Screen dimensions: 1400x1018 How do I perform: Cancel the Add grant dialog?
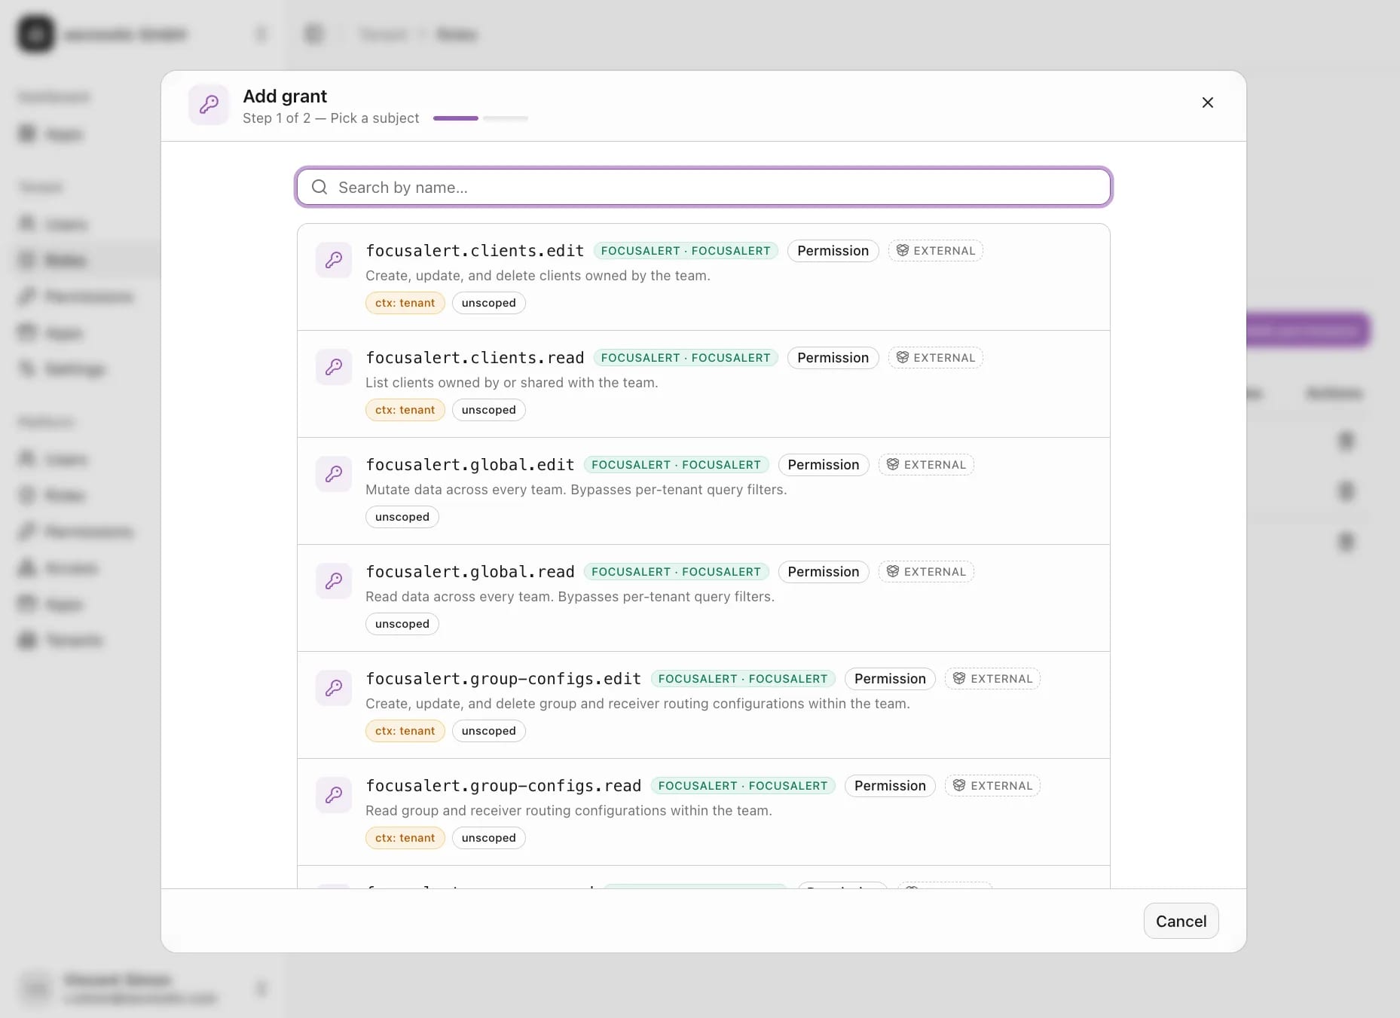pyautogui.click(x=1181, y=921)
